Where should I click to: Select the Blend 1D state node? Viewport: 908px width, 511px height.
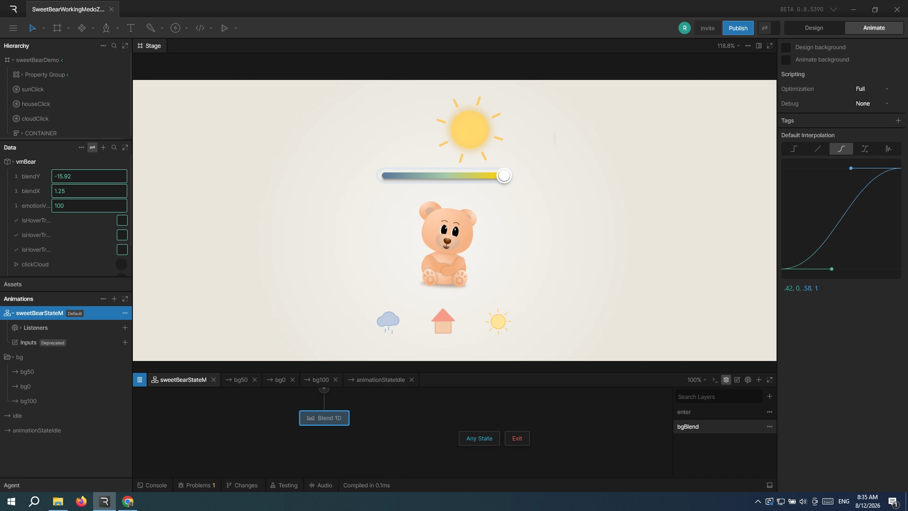click(x=324, y=418)
